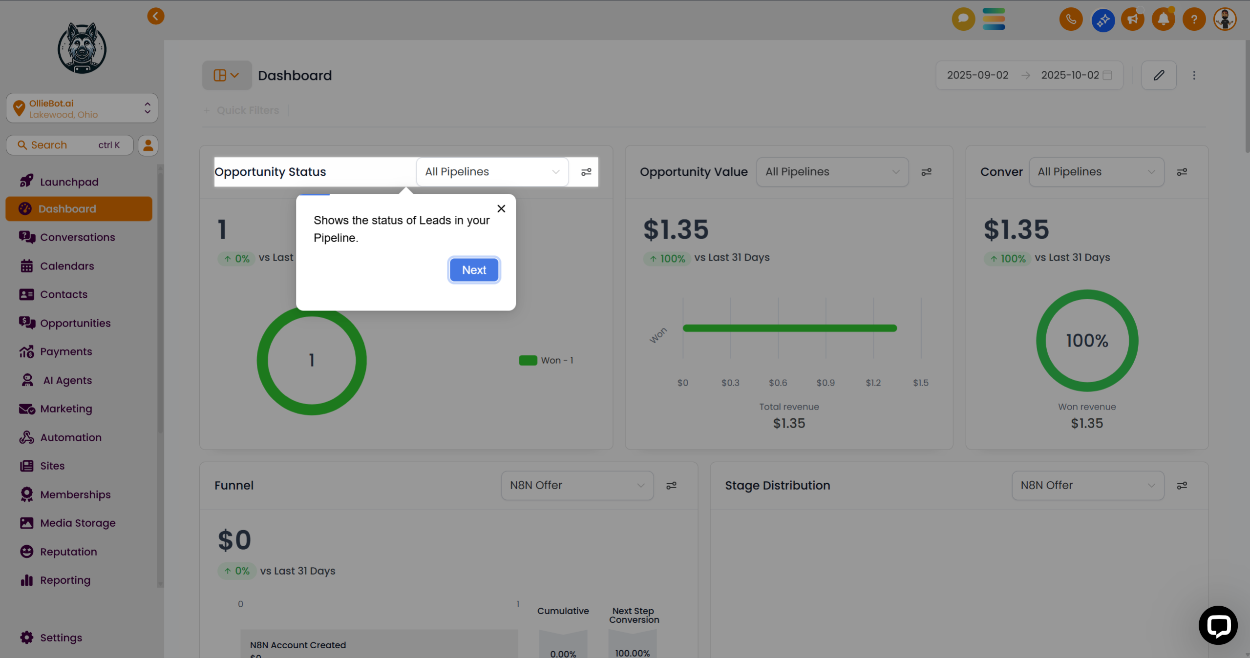Open the OllieBot.ai location switcher

[82, 108]
